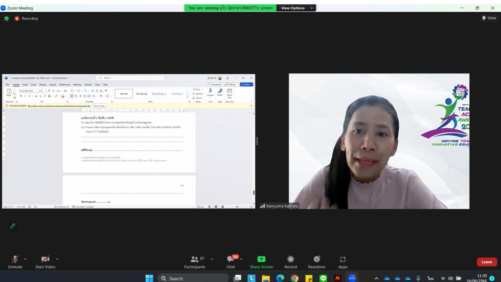Open the Chat panel with unread messages
The width and height of the screenshot is (501, 282).
(x=230, y=260)
